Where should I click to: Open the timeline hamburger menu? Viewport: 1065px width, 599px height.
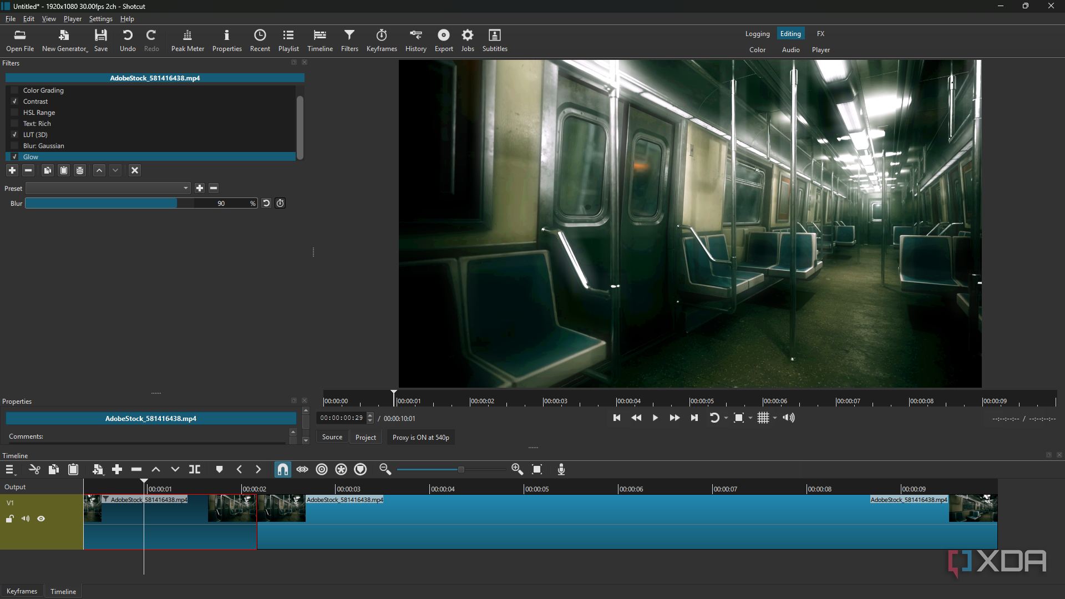10,470
